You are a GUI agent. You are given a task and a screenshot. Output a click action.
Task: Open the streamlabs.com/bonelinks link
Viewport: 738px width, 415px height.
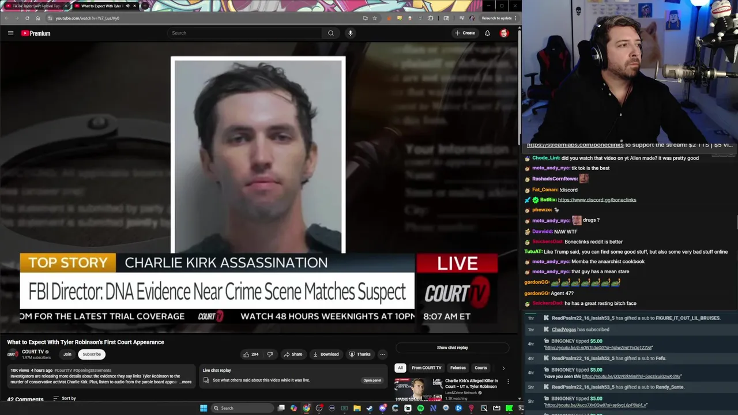pos(575,145)
